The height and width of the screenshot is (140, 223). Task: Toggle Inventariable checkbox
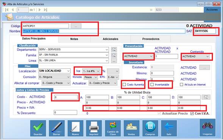click(152, 85)
